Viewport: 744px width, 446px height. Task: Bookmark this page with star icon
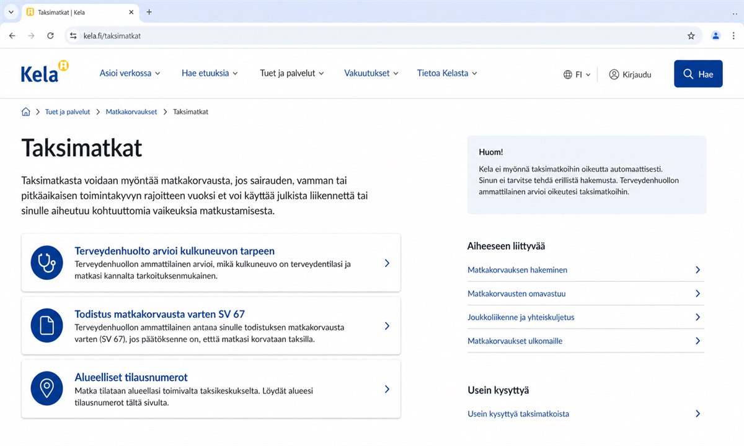[691, 36]
